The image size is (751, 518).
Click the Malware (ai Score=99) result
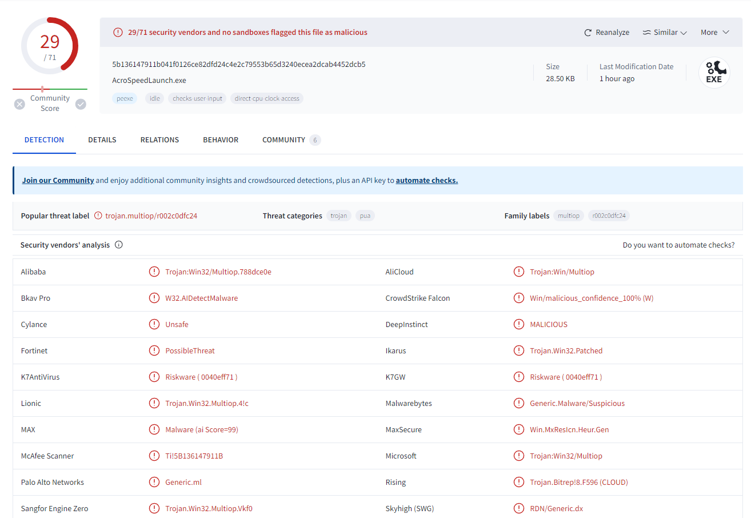202,429
